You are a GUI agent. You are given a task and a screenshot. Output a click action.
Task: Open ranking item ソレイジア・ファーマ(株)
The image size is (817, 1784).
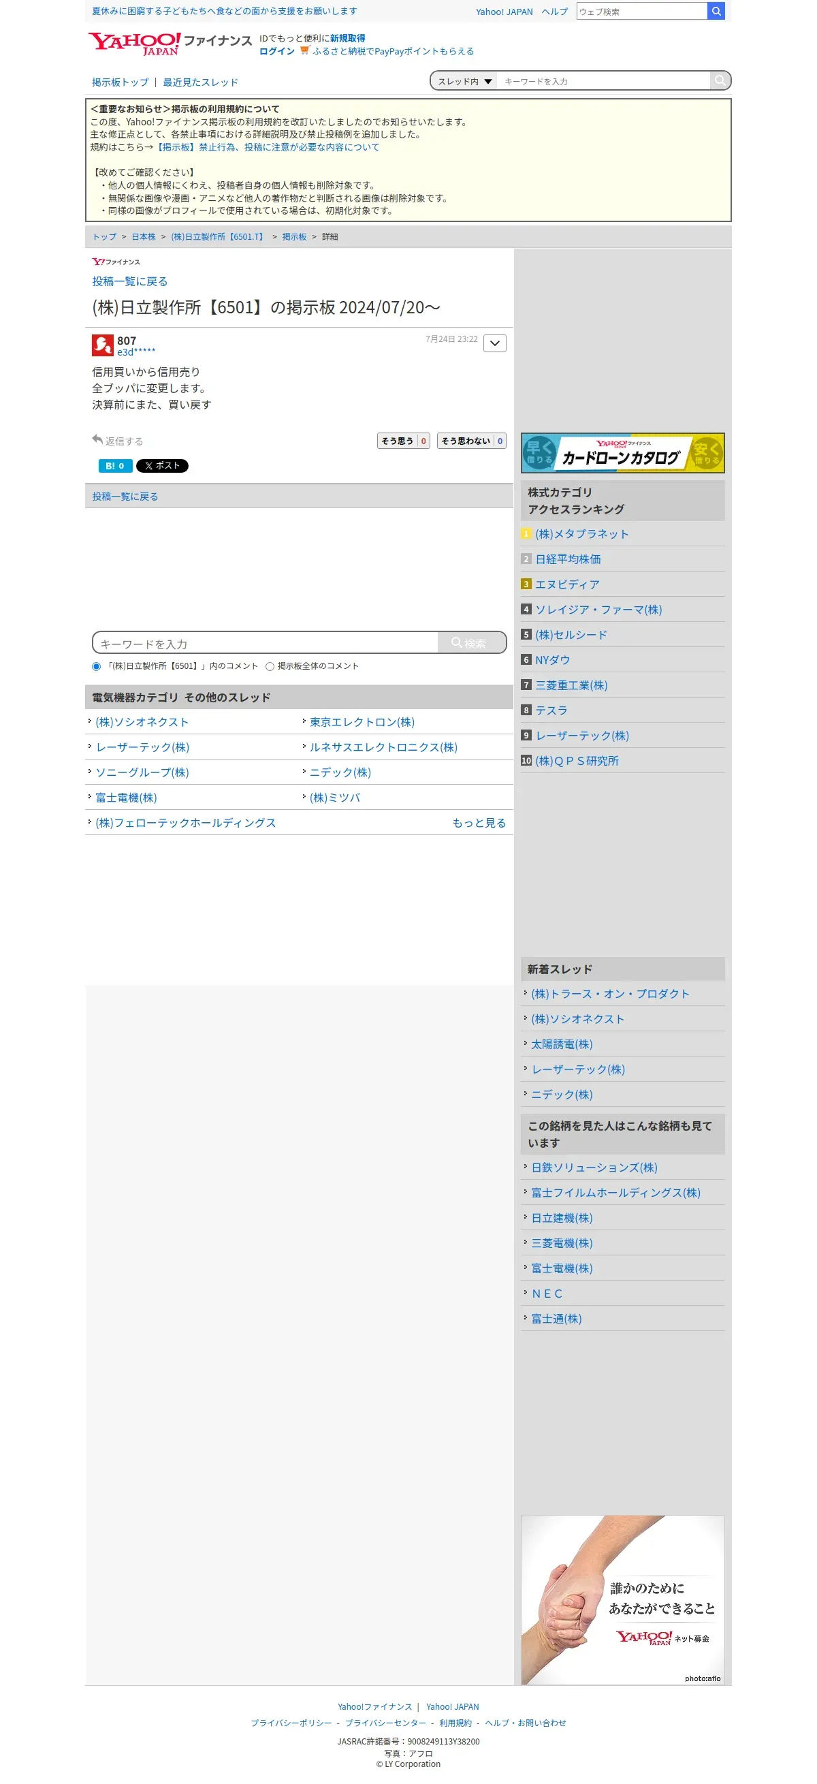tap(598, 610)
